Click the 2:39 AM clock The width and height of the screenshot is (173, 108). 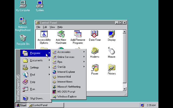pos(151,105)
